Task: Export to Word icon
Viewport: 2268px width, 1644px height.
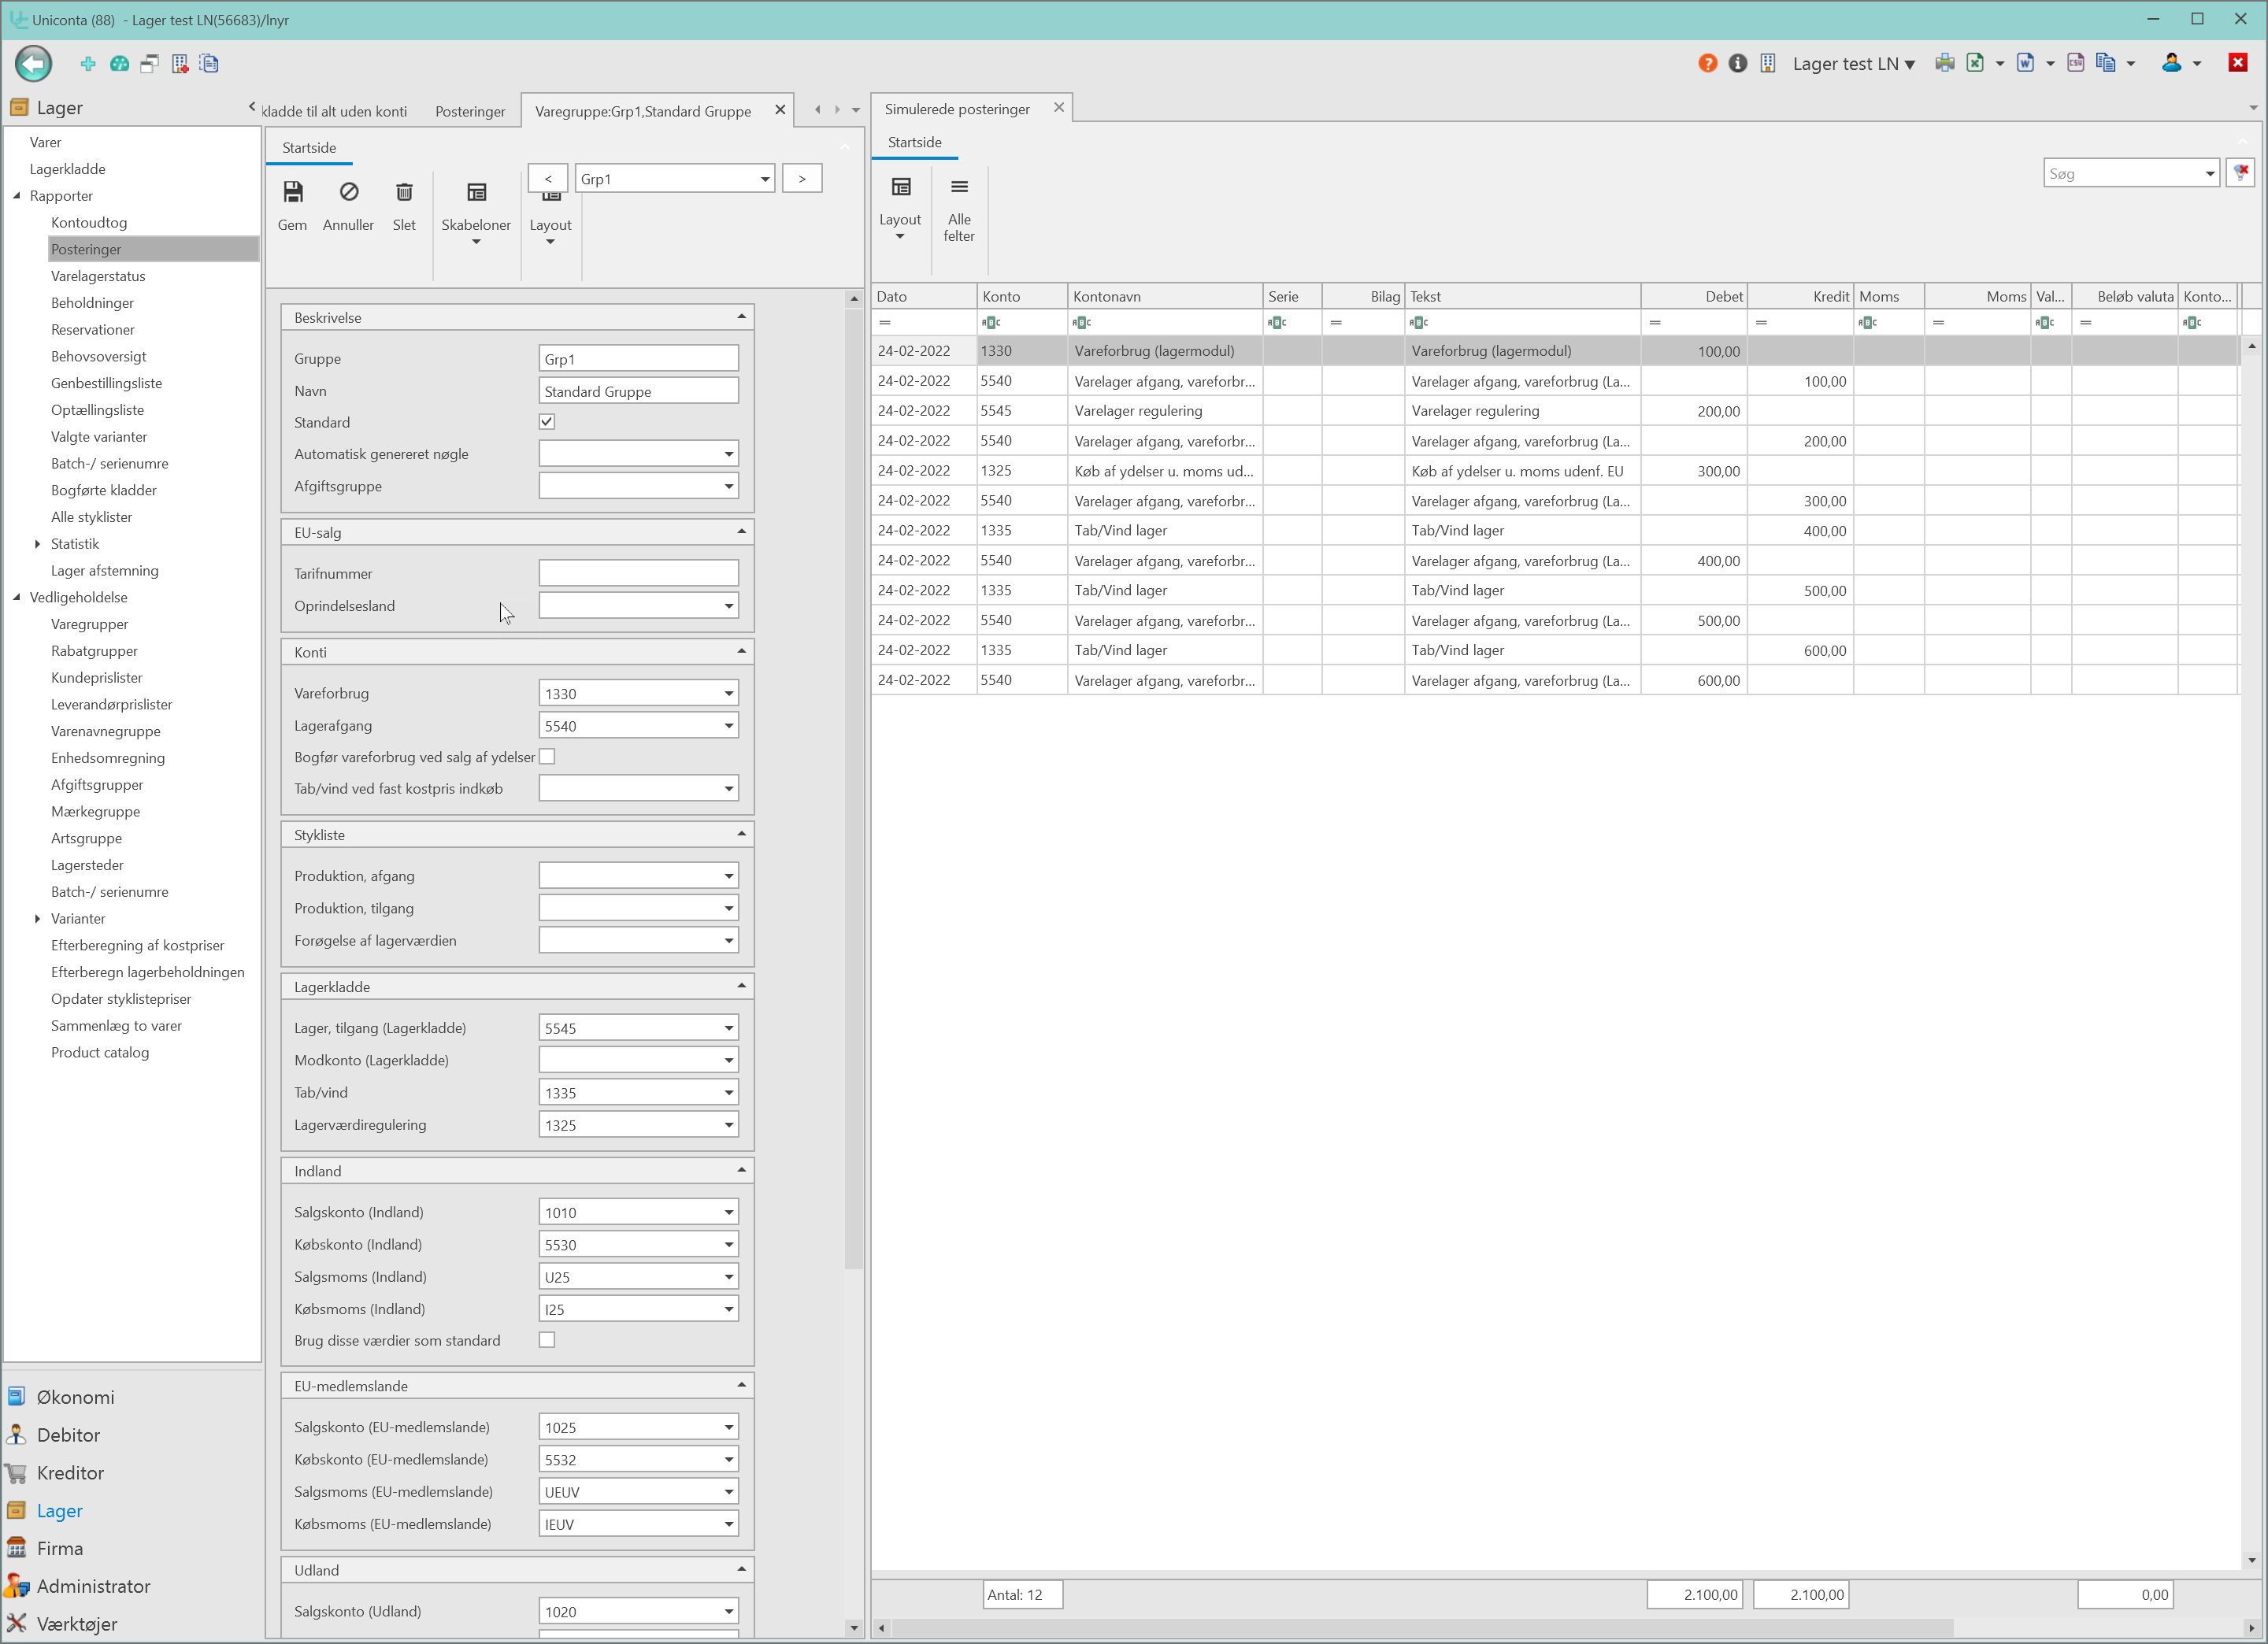Action: pos(2025,63)
